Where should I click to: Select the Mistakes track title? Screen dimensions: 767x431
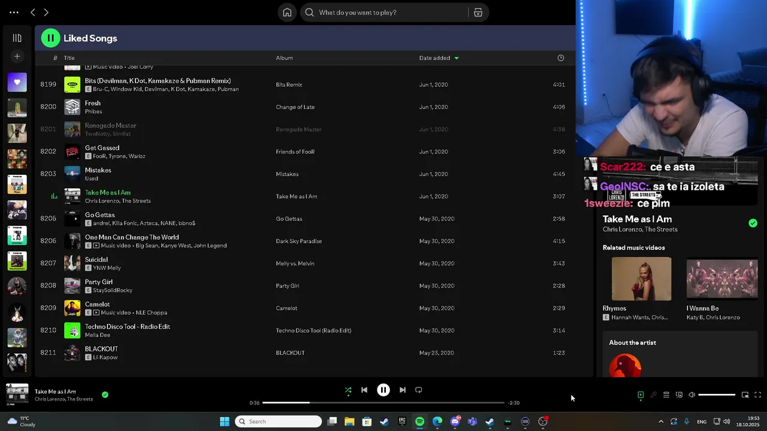pyautogui.click(x=98, y=170)
